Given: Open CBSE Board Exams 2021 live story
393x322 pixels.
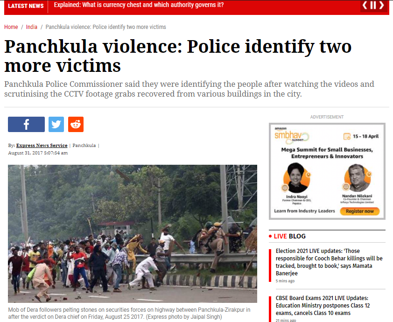Looking at the screenshot, I should click(x=323, y=306).
